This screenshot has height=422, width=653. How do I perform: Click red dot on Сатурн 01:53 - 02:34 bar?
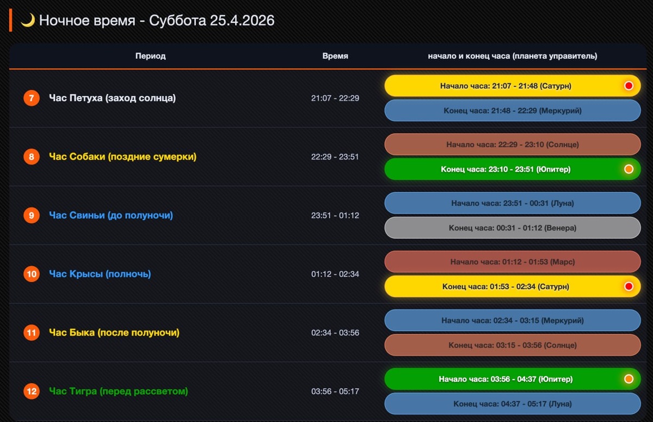629,286
